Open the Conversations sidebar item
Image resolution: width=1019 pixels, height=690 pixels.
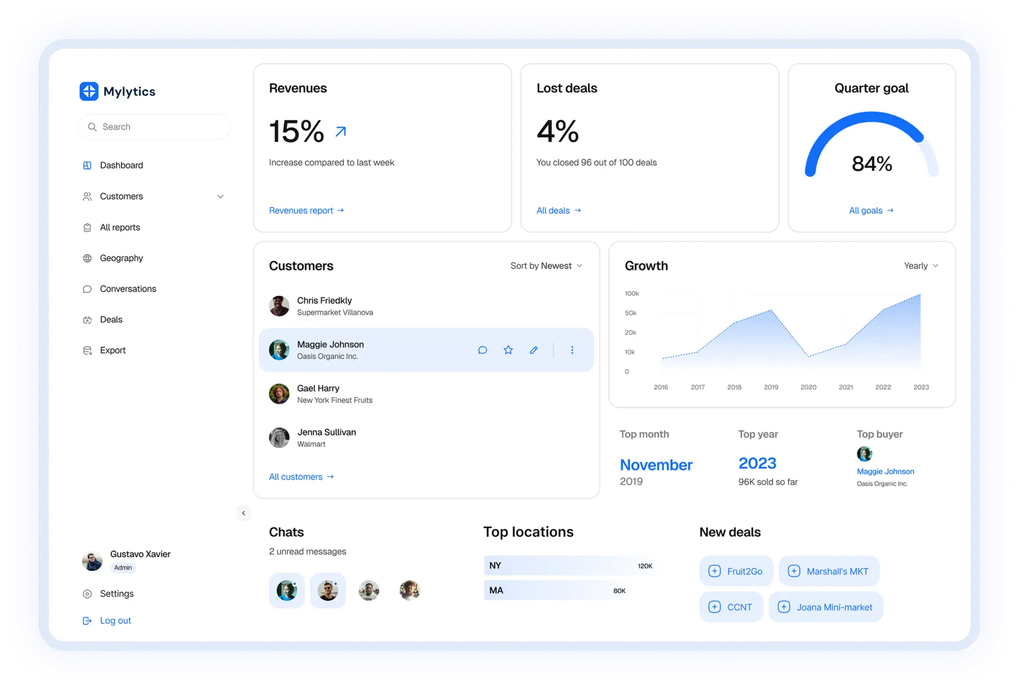(128, 289)
